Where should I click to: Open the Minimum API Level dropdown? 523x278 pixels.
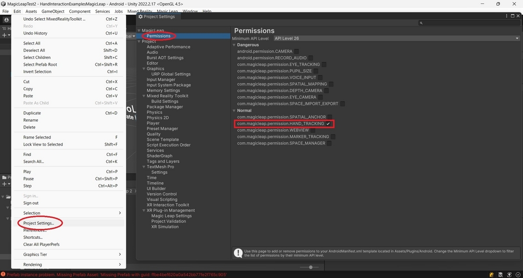point(397,38)
